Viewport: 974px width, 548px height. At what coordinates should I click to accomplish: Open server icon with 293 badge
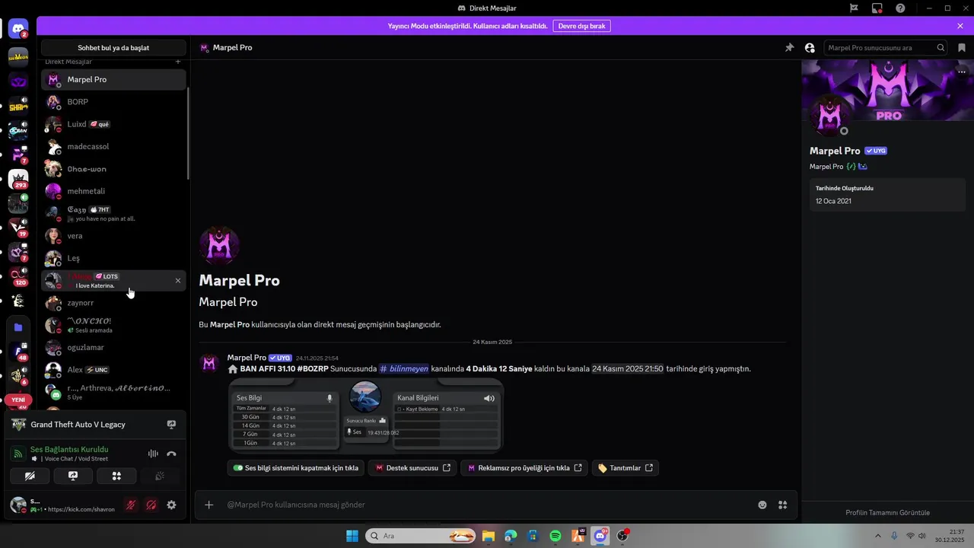(18, 180)
